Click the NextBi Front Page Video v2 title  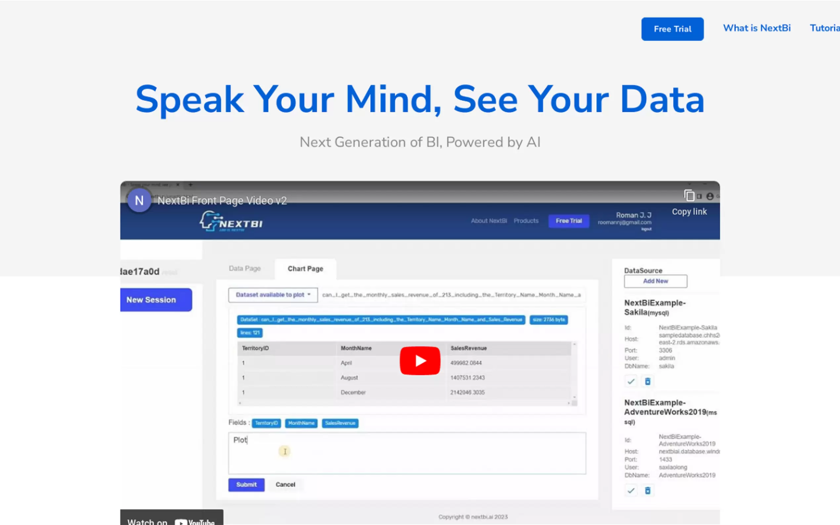222,201
